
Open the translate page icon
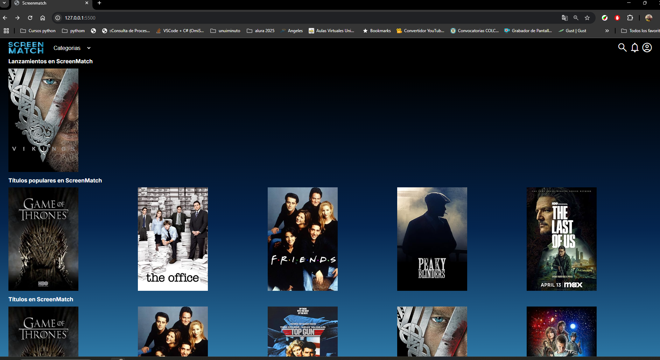pyautogui.click(x=565, y=18)
